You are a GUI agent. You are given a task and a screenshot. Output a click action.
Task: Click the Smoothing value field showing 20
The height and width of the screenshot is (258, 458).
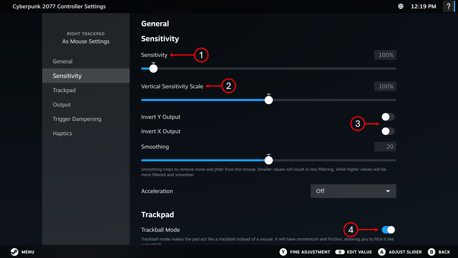pyautogui.click(x=385, y=147)
